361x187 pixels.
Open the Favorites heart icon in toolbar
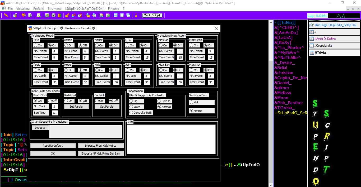tap(24, 15)
